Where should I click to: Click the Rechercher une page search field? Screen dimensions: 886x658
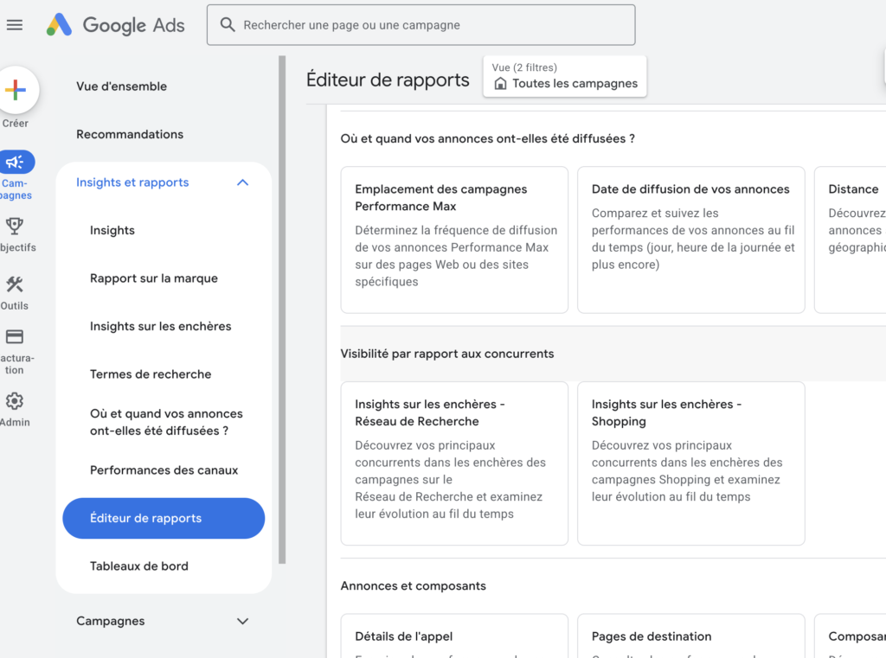[x=421, y=25]
